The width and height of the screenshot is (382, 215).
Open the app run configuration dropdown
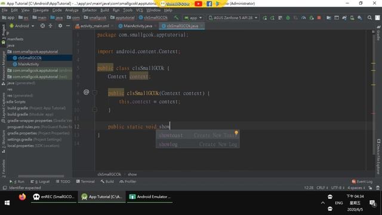tap(193, 18)
